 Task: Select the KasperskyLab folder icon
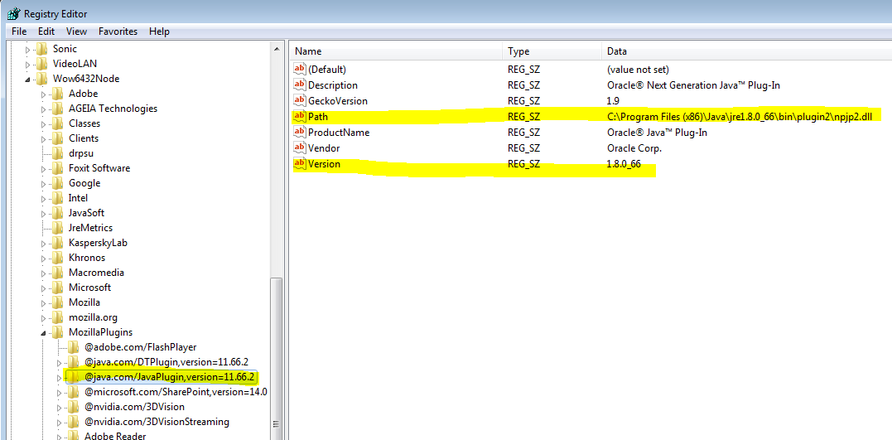(57, 243)
